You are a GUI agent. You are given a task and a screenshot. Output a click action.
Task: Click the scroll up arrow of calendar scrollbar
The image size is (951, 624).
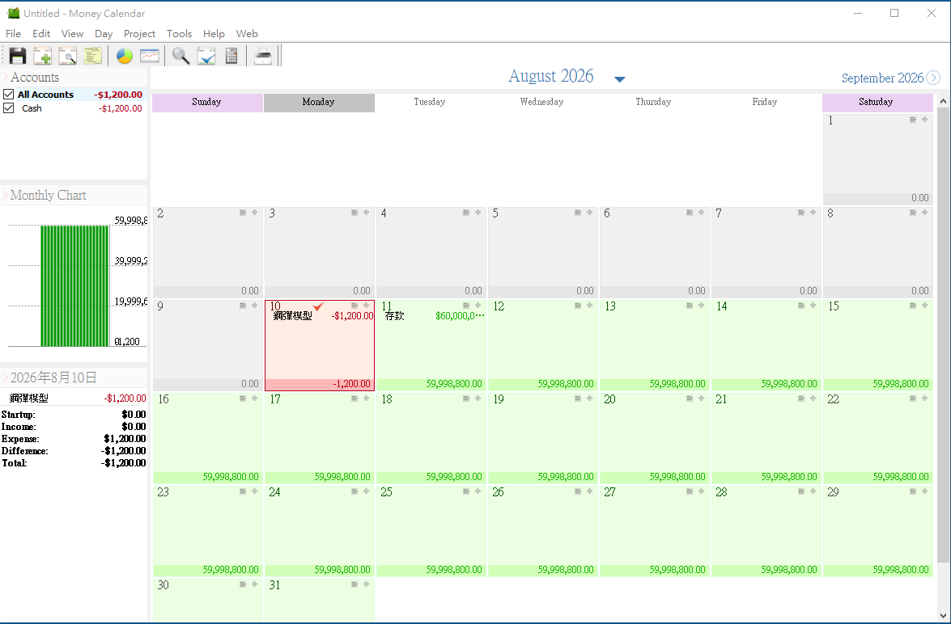tap(943, 101)
